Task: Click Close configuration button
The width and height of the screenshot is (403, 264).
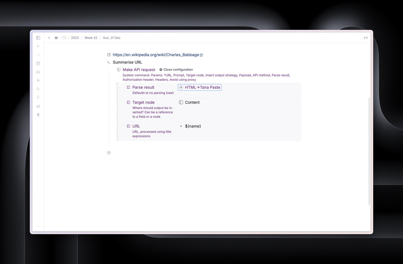Action: pos(176,70)
